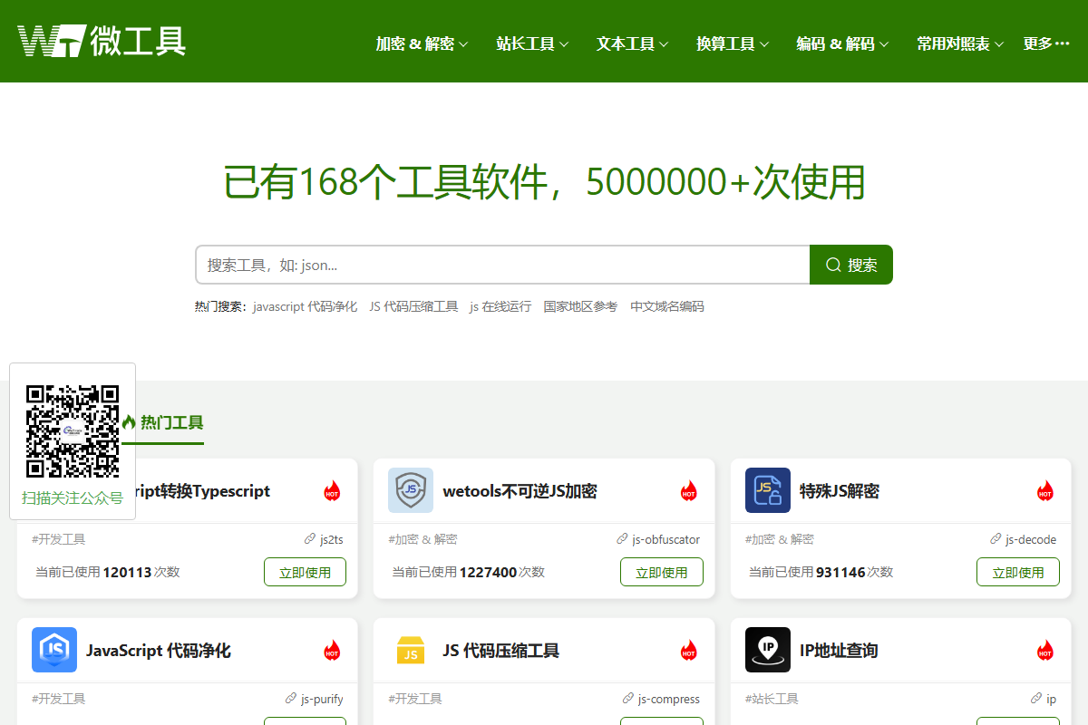Open the js 在线运行 hot search link
Screen dimensions: 1088x725
click(x=500, y=306)
